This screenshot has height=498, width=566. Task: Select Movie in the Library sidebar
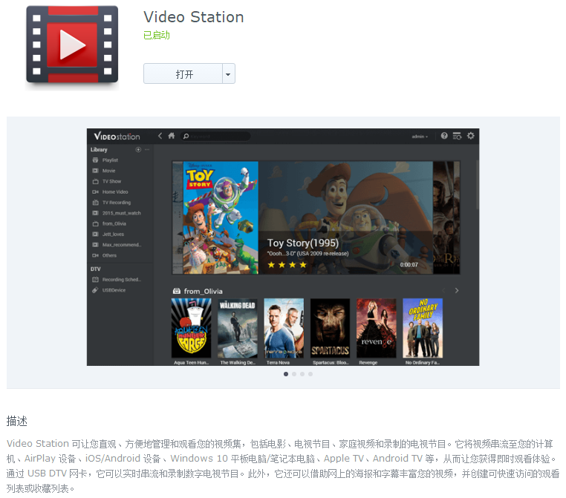pos(108,171)
